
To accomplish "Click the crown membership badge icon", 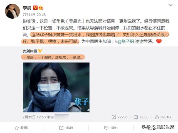I will click(x=41, y=8).
